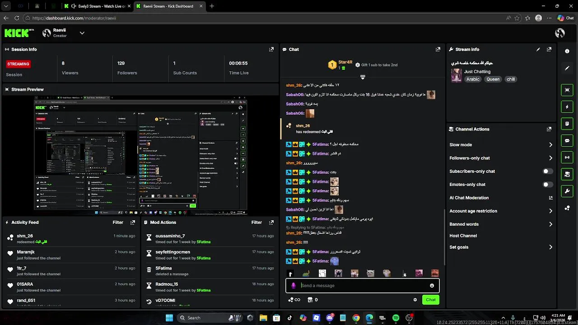Click the wrench sidebar icon
Viewport: 578px width, 325px height.
click(567, 191)
